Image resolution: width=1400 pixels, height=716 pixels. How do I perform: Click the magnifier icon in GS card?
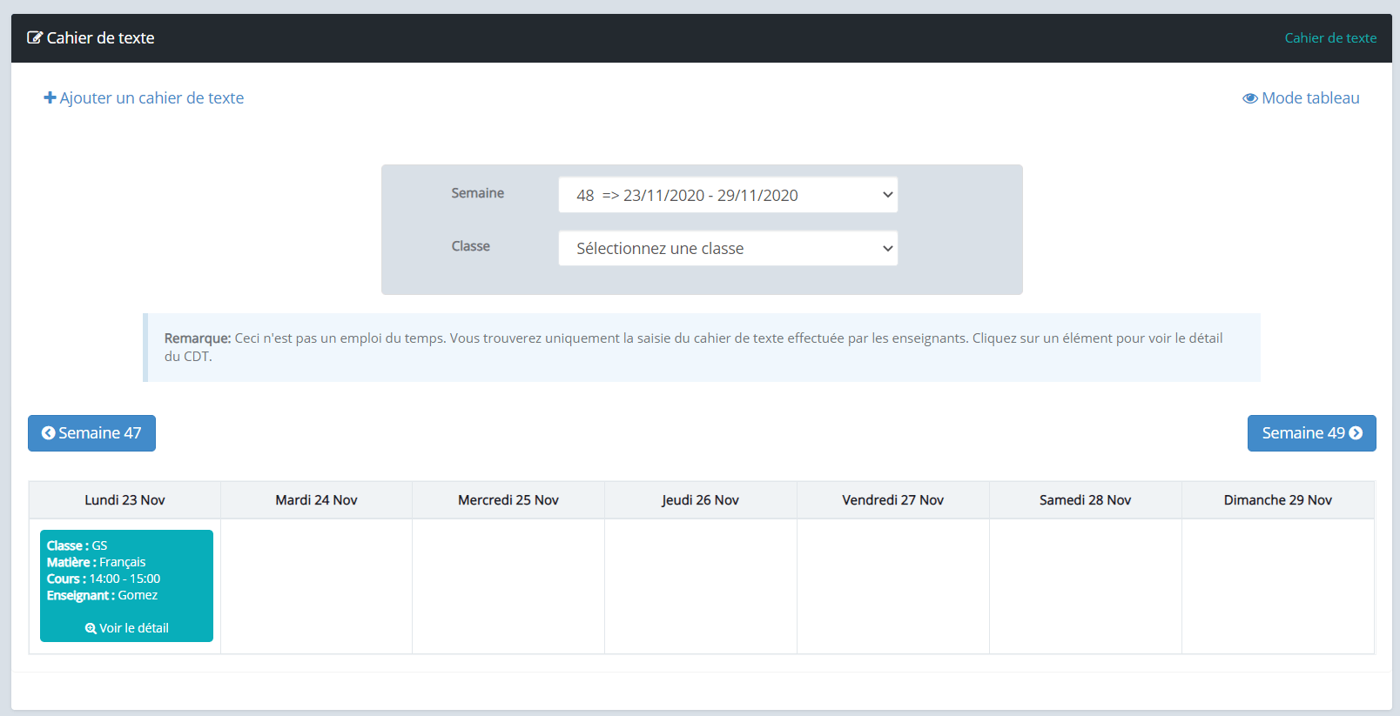tap(91, 628)
